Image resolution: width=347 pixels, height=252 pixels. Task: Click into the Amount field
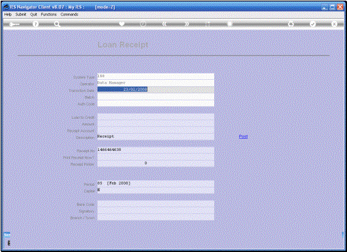tap(156, 123)
